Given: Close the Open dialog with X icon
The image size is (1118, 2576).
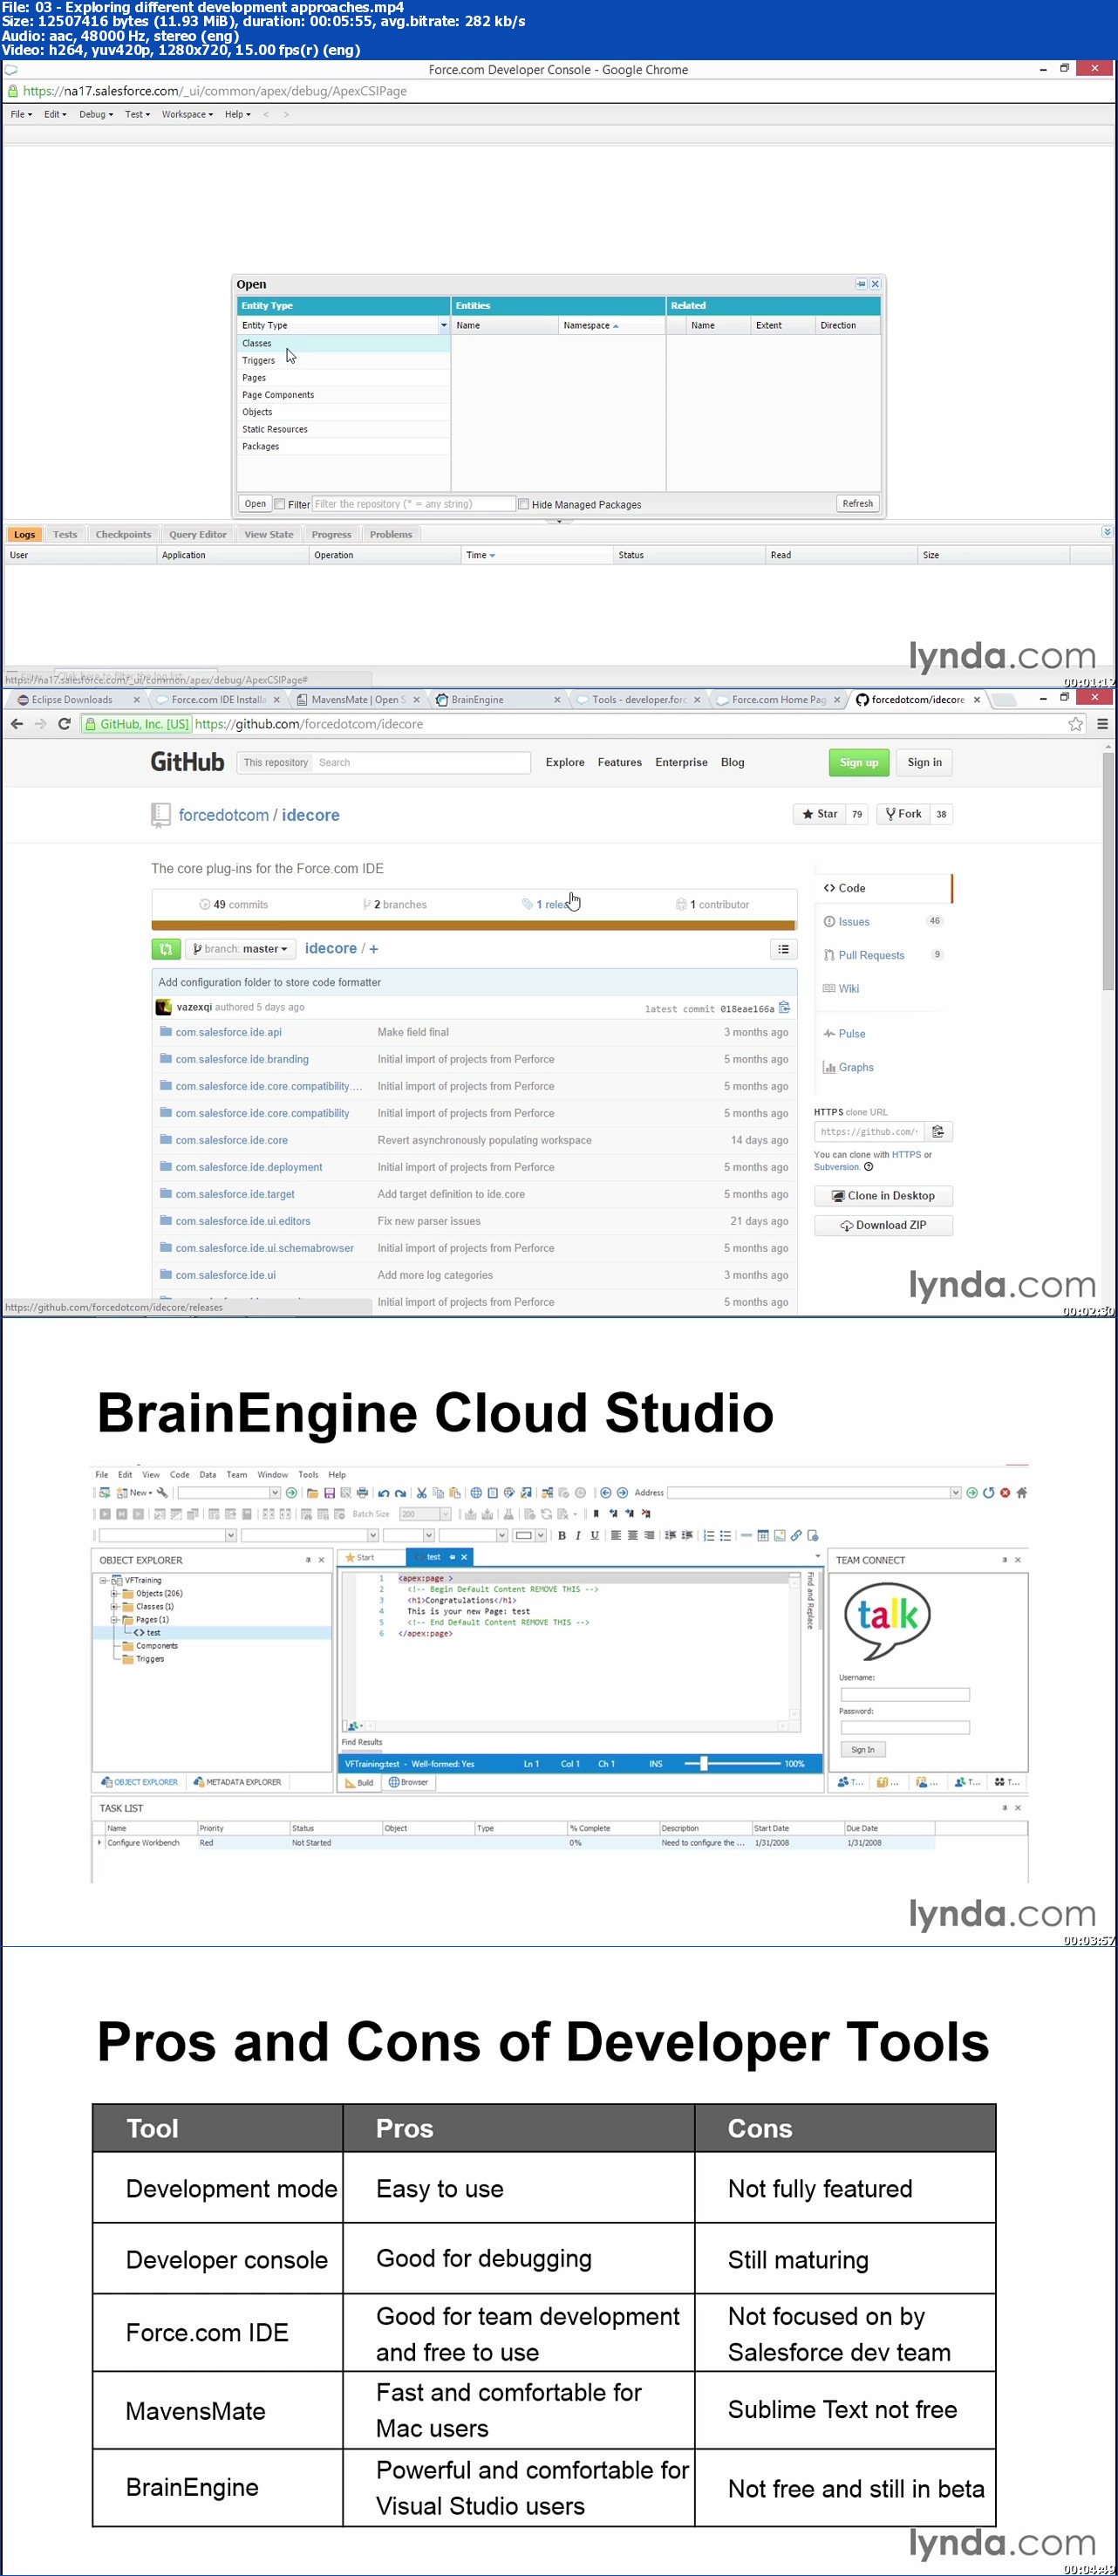Looking at the screenshot, I should point(875,284).
